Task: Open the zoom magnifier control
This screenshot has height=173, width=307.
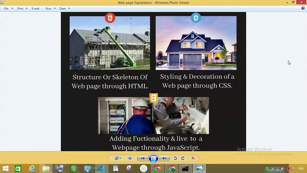Action: (118, 158)
